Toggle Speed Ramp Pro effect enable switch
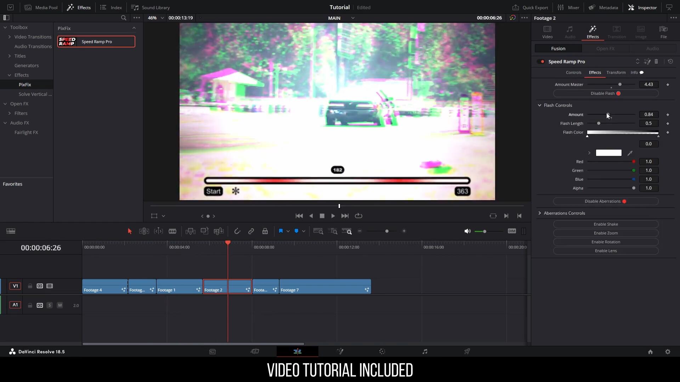Screen dimensions: 680x382 click(x=541, y=62)
